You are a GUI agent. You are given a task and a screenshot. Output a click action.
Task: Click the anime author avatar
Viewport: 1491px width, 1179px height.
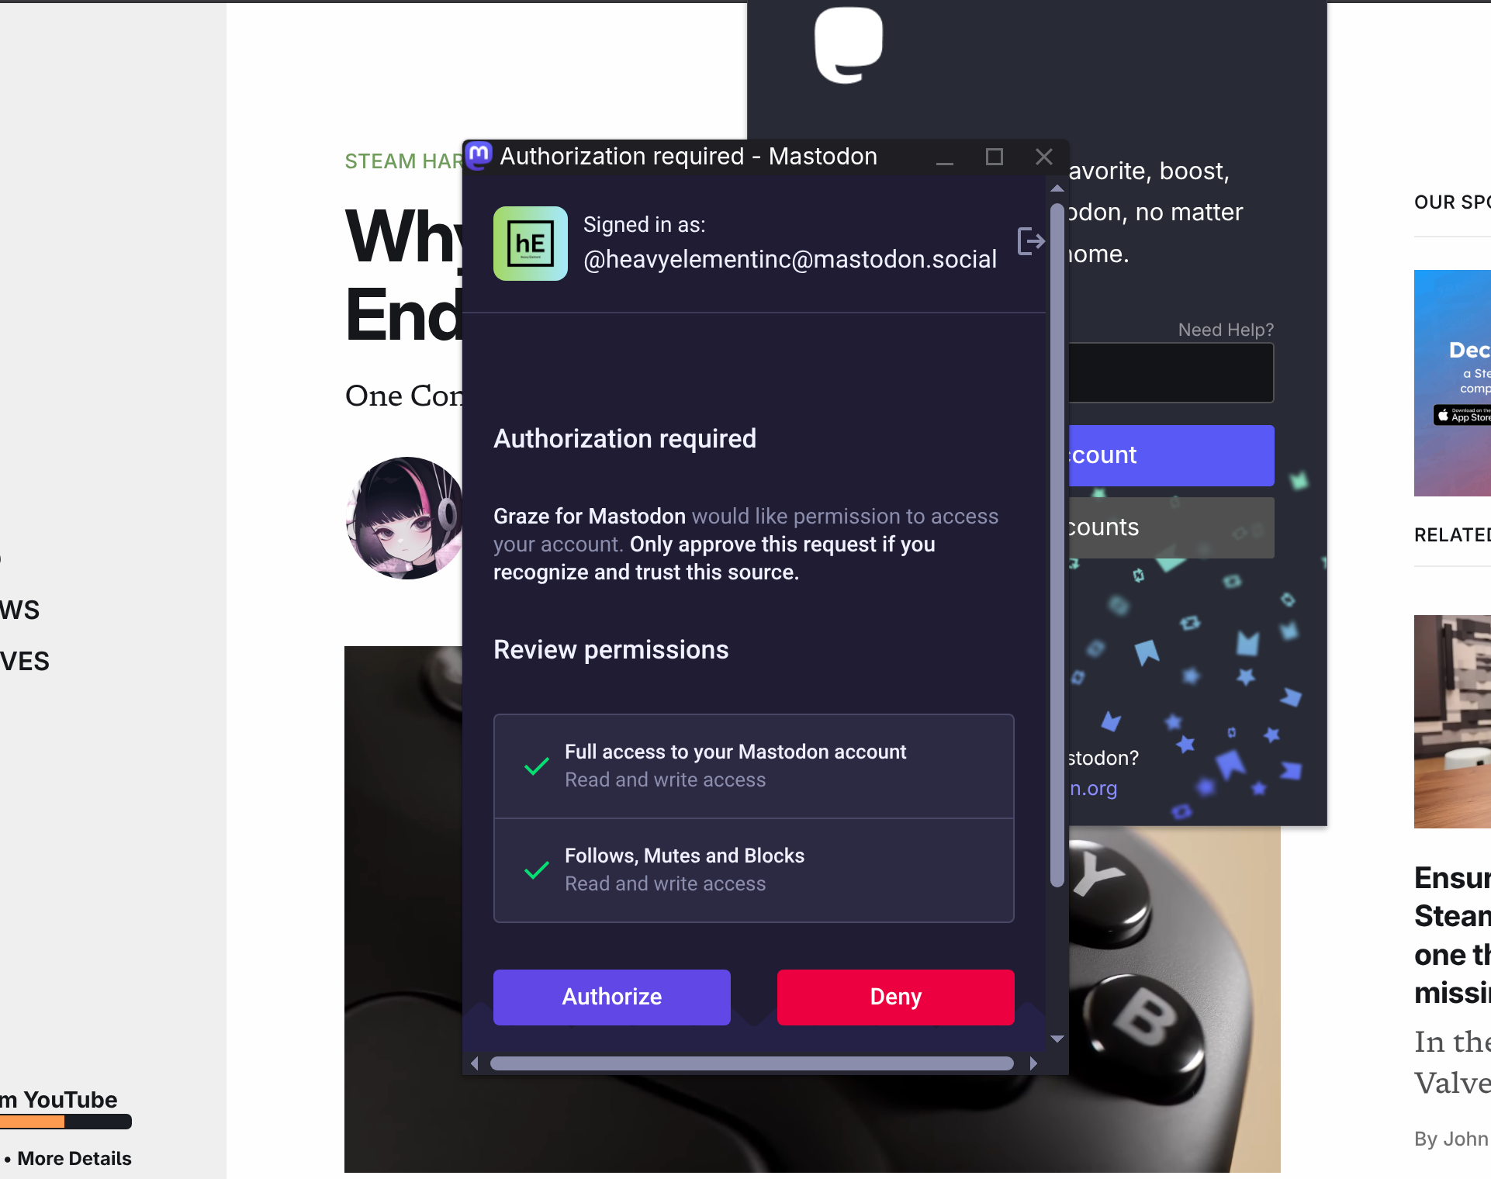tap(405, 518)
